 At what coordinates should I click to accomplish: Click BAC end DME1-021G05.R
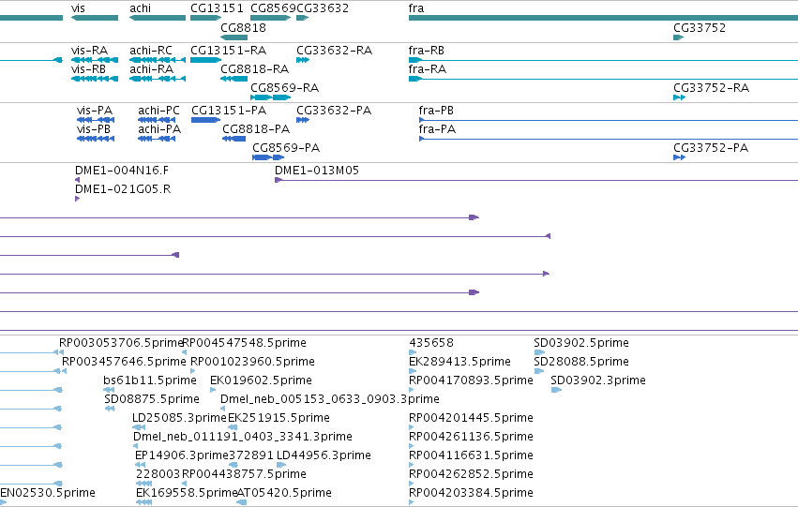point(123,189)
